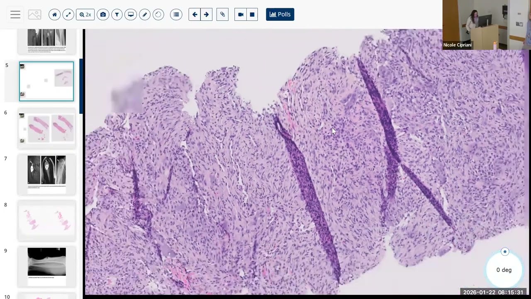Click the rotation dial handle dot
Viewport: 531px width, 299px height.
[505, 252]
